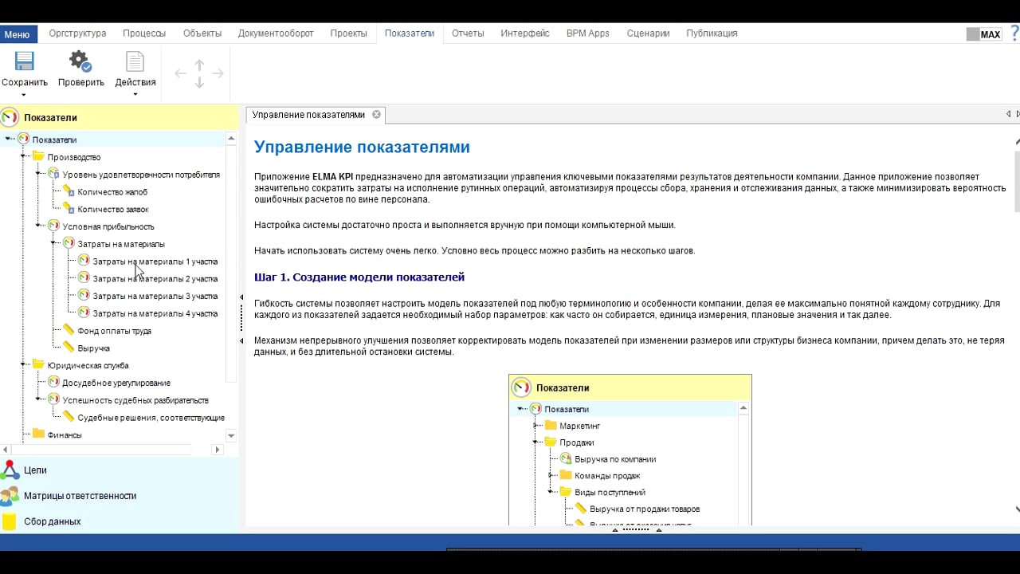
Task: Click the Сбор данных yellow icon
Action: point(10,521)
